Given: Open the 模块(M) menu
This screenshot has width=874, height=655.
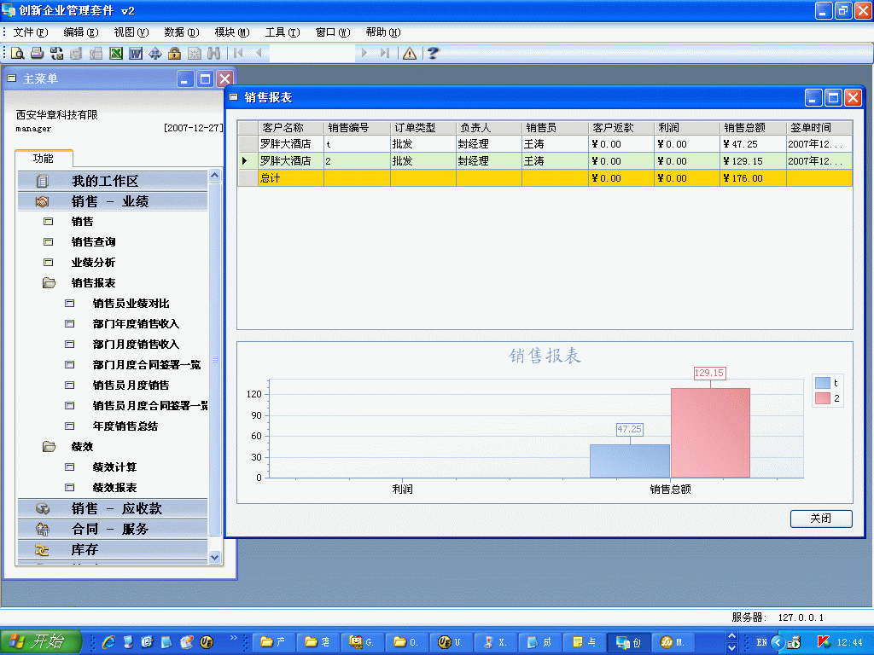Looking at the screenshot, I should click(232, 32).
